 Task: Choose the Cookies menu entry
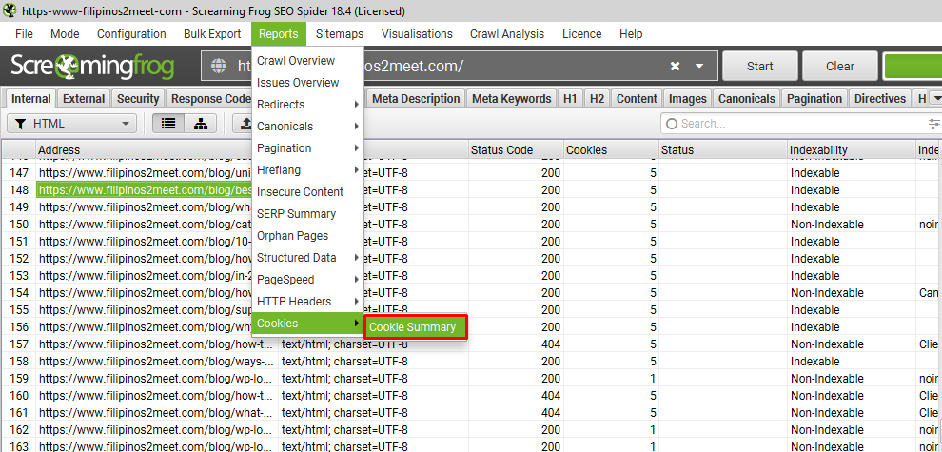[307, 324]
